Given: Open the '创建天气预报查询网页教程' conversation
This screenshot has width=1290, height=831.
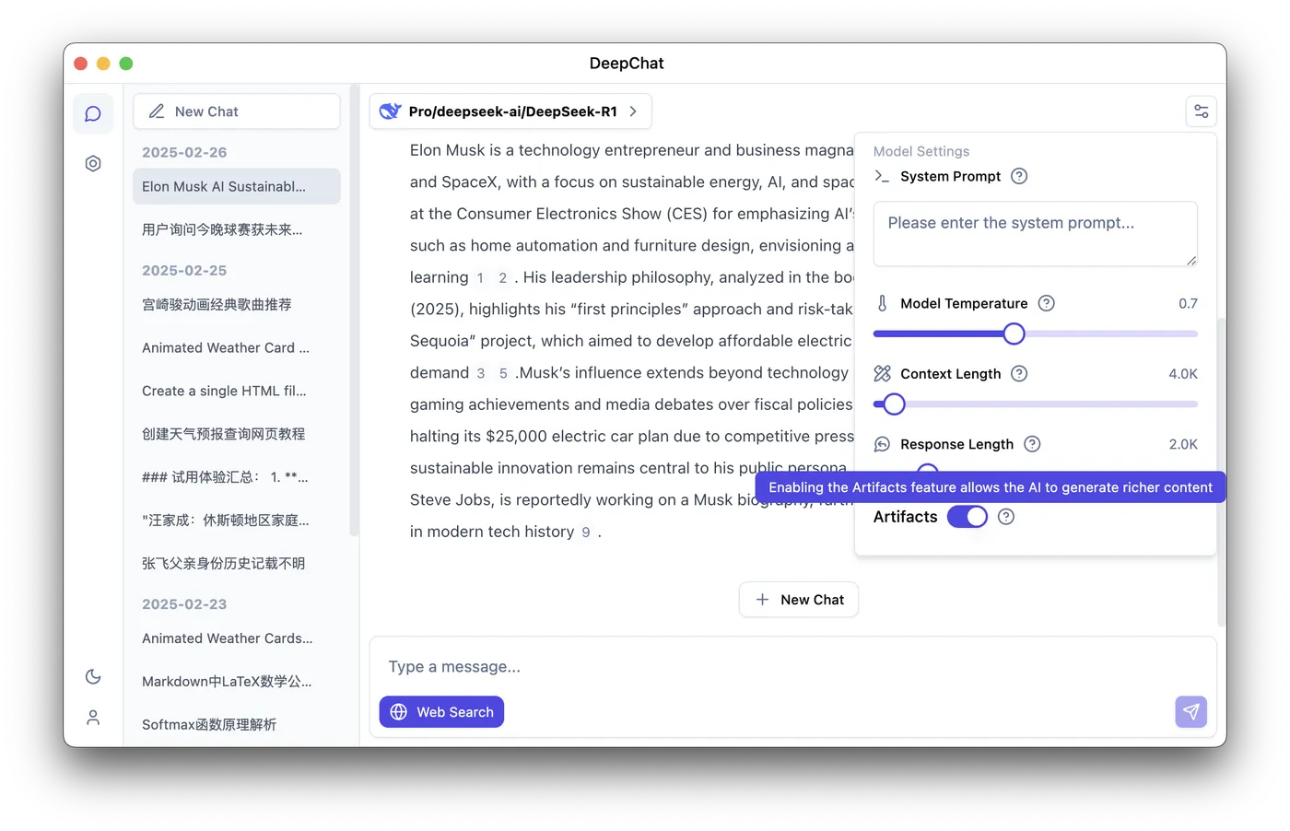Looking at the screenshot, I should [x=237, y=434].
